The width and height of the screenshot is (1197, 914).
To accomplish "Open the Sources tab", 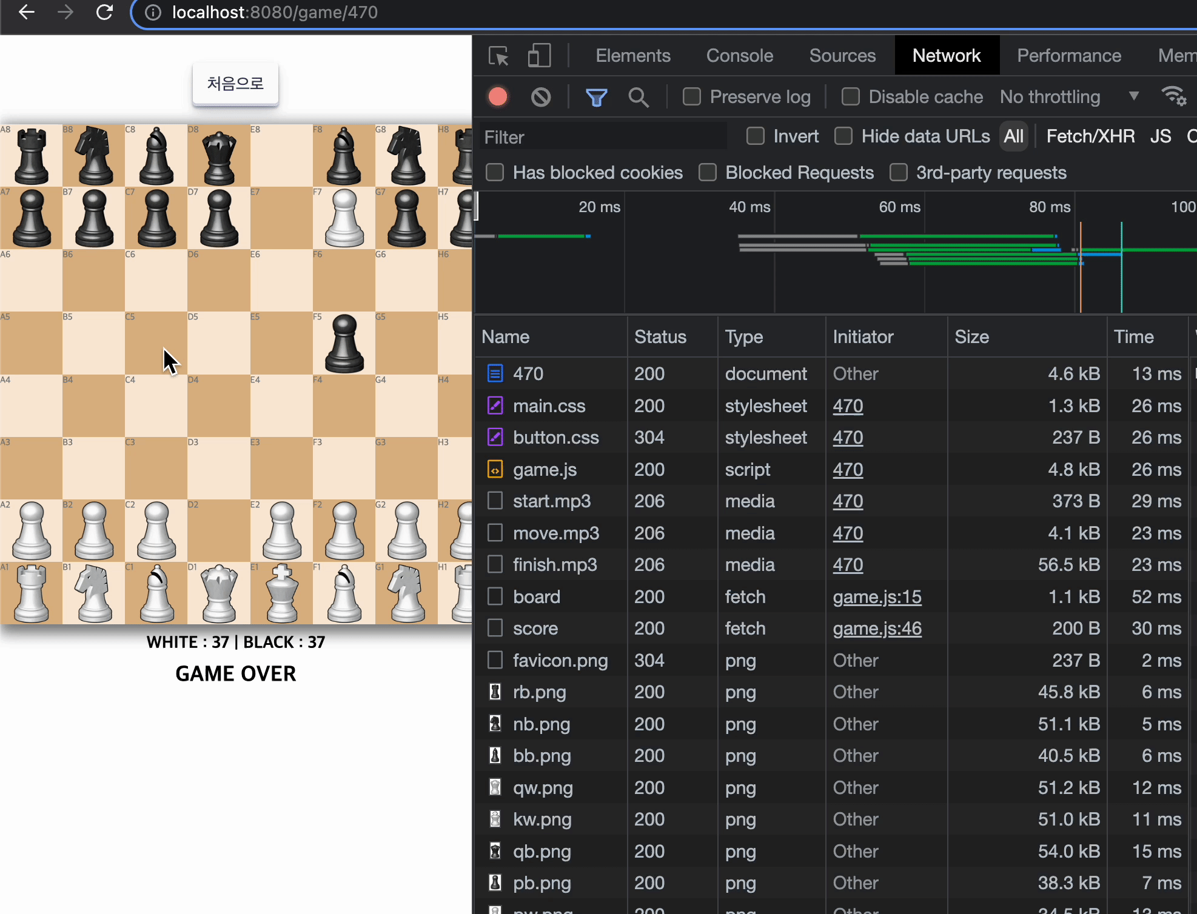I will coord(842,56).
